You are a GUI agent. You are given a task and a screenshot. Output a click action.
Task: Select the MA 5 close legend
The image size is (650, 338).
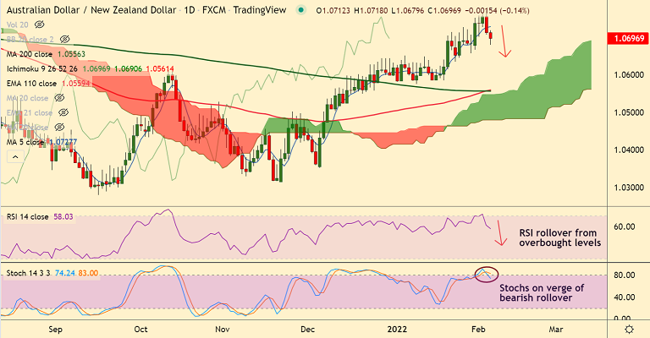point(25,142)
